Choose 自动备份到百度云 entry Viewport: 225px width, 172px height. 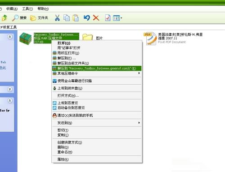coord(97,107)
